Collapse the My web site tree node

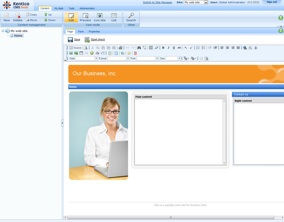[x=3, y=31]
